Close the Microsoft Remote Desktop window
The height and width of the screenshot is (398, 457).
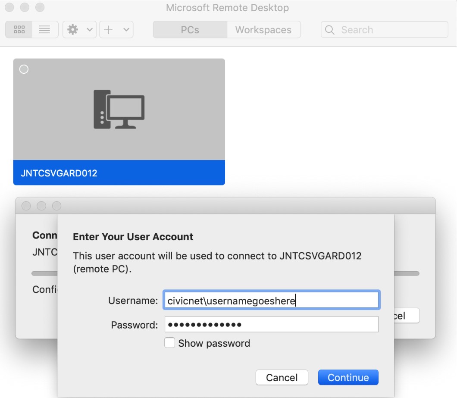coord(9,7)
